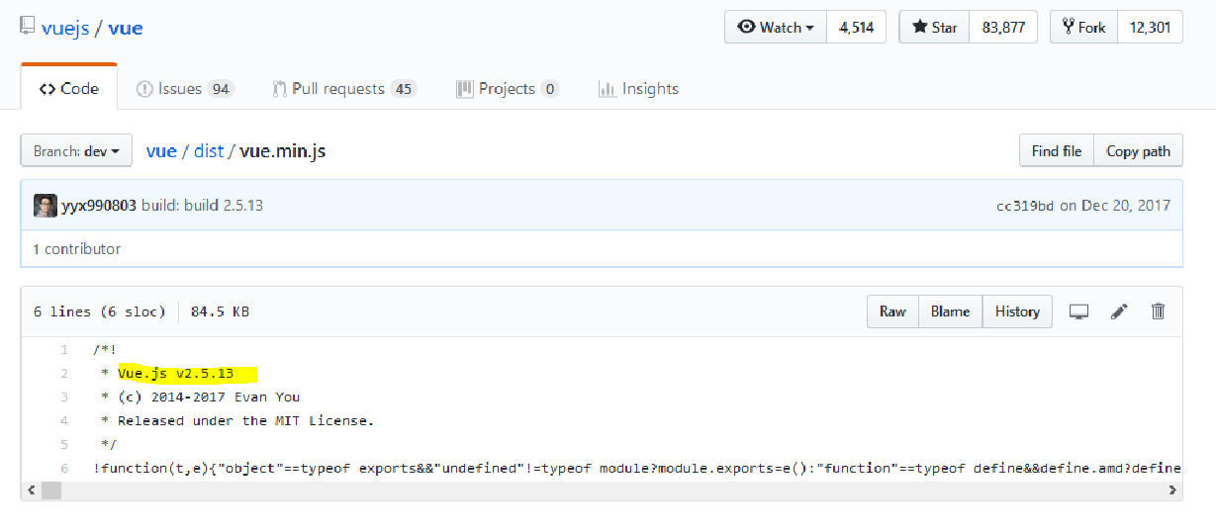Click the trash icon to delete the file
This screenshot has height=532, width=1216.
pos(1158,311)
